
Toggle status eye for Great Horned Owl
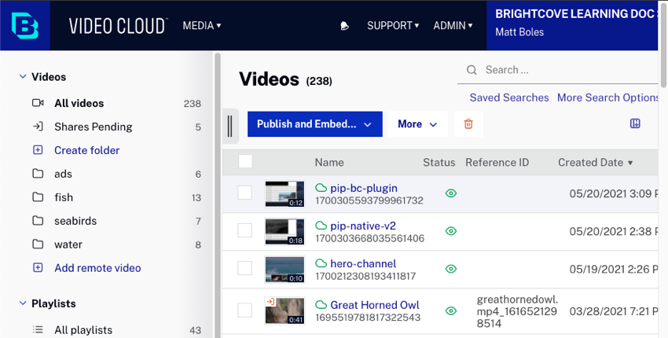click(x=451, y=311)
